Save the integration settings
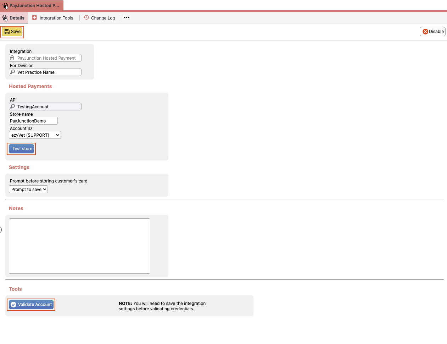The image size is (447, 344). [x=12, y=32]
